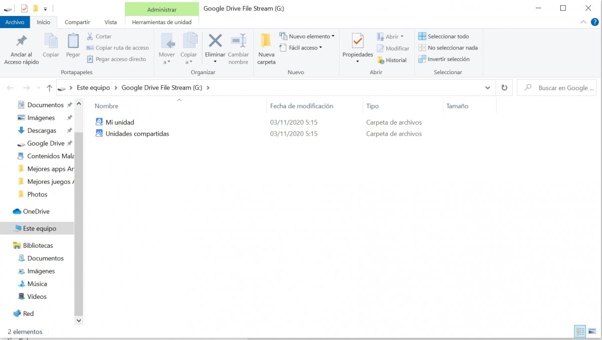The width and height of the screenshot is (602, 340).
Task: Switch to details view icon in status bar
Action: click(x=580, y=331)
